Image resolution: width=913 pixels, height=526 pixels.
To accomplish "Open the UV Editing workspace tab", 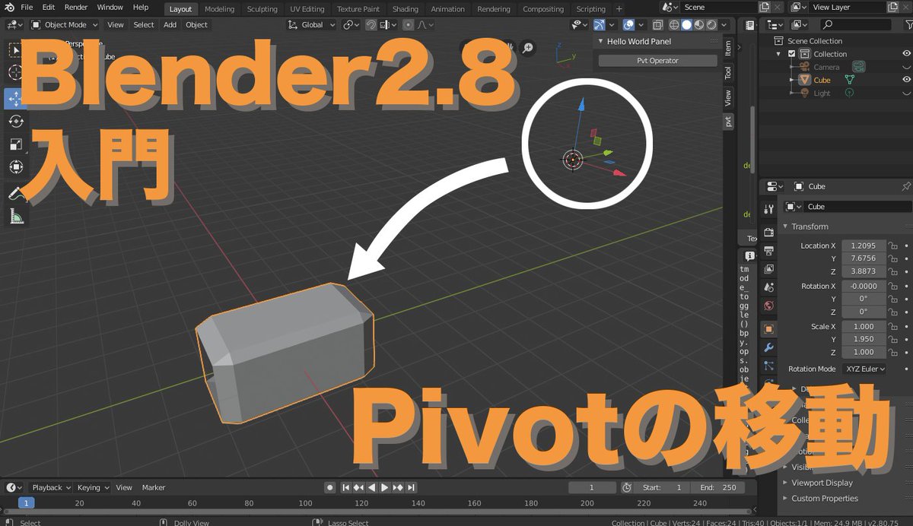I will pos(307,9).
